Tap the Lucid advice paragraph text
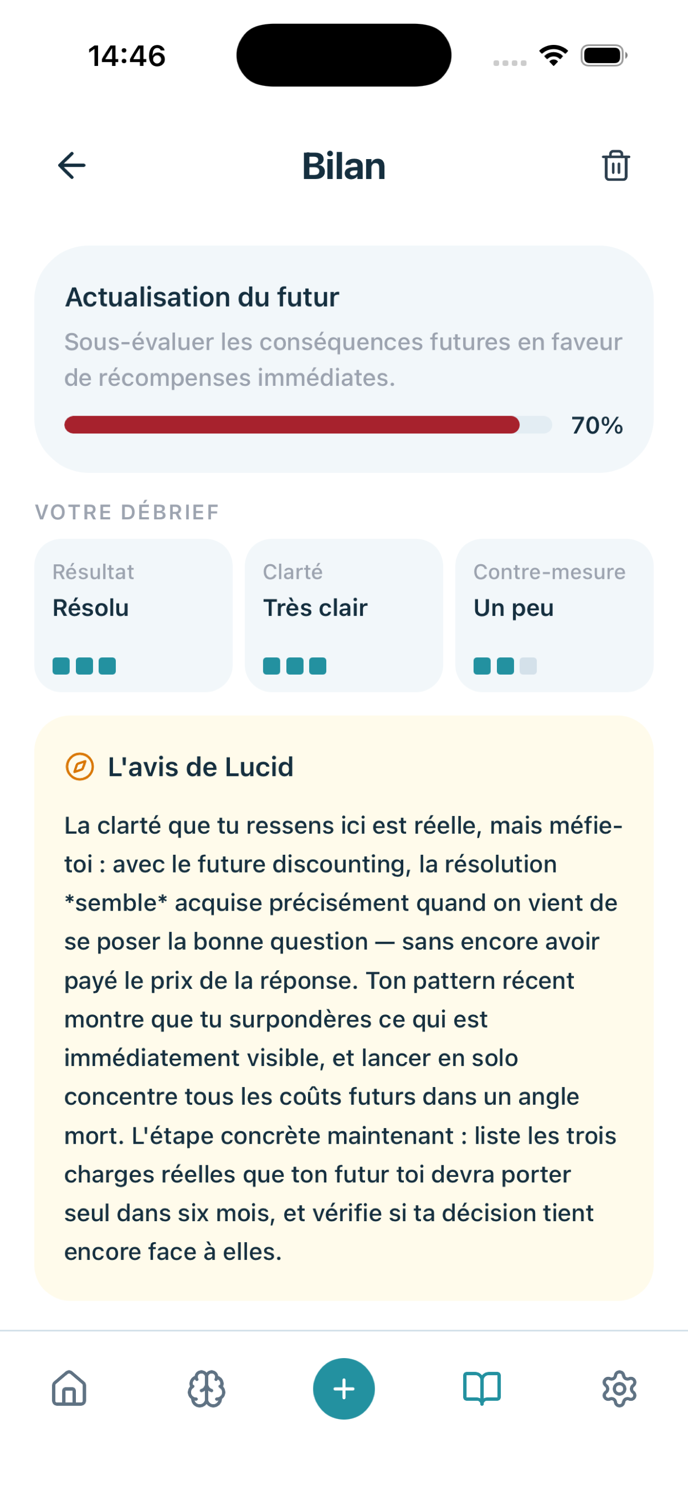Image resolution: width=688 pixels, height=1490 pixels. (343, 1039)
